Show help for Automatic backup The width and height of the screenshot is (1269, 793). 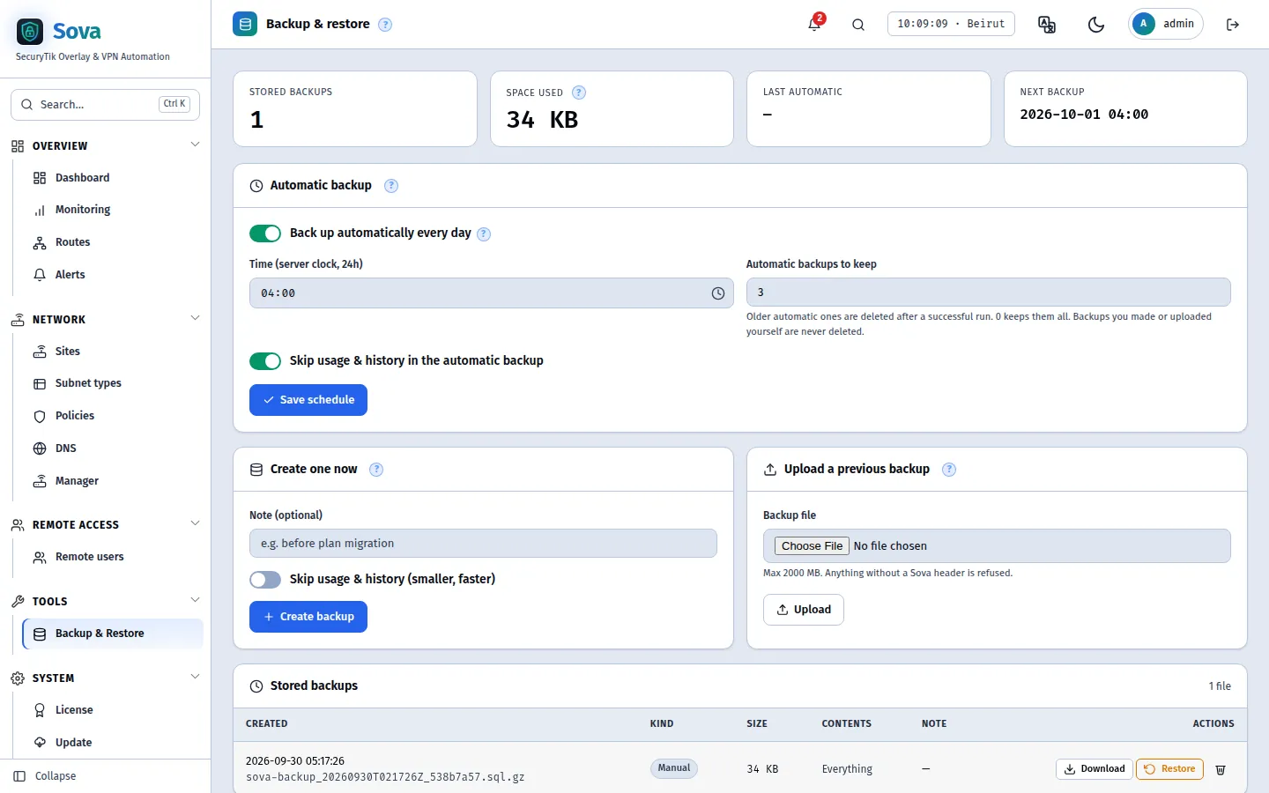[x=391, y=186]
